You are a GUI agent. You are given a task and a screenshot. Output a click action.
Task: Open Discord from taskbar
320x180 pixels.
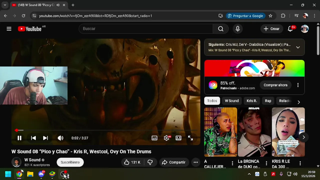coord(41,174)
